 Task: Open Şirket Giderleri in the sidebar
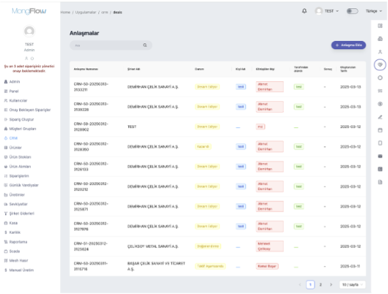coord(22,213)
